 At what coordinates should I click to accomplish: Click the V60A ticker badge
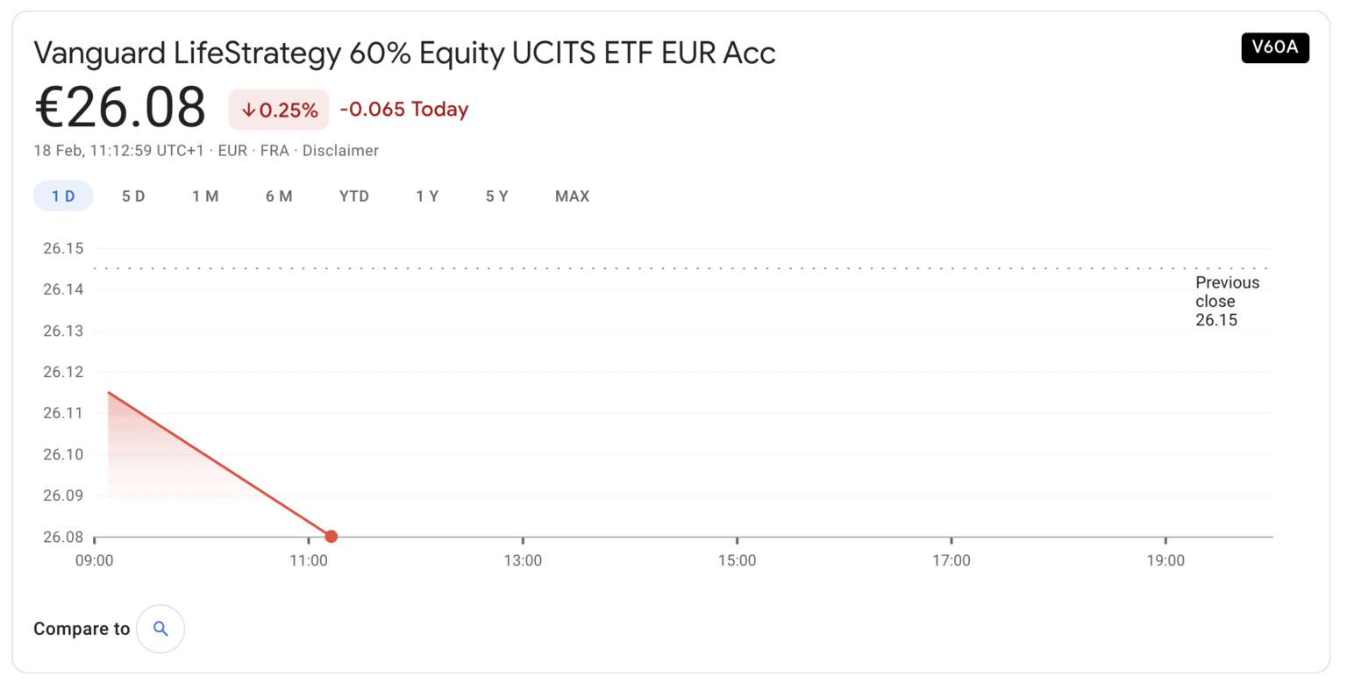point(1274,48)
